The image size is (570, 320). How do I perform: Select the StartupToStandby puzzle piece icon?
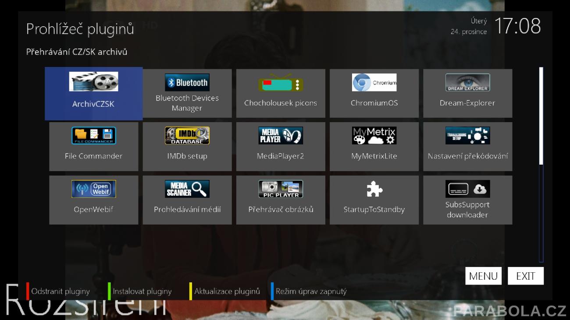[374, 189]
